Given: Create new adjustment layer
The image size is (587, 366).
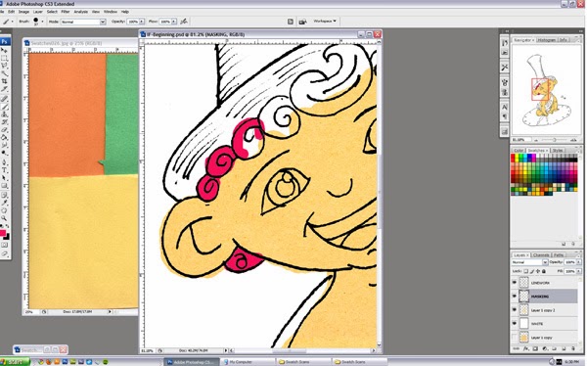Looking at the screenshot, I should coord(545,348).
